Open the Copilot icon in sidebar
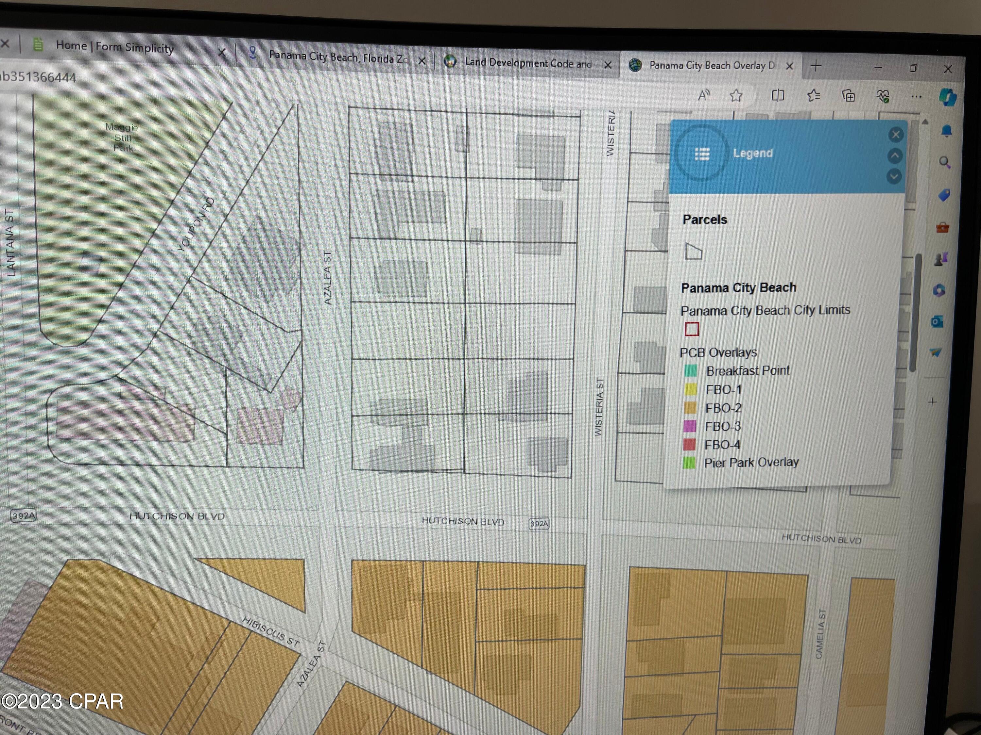Screen dimensions: 981x735 pos(947,97)
